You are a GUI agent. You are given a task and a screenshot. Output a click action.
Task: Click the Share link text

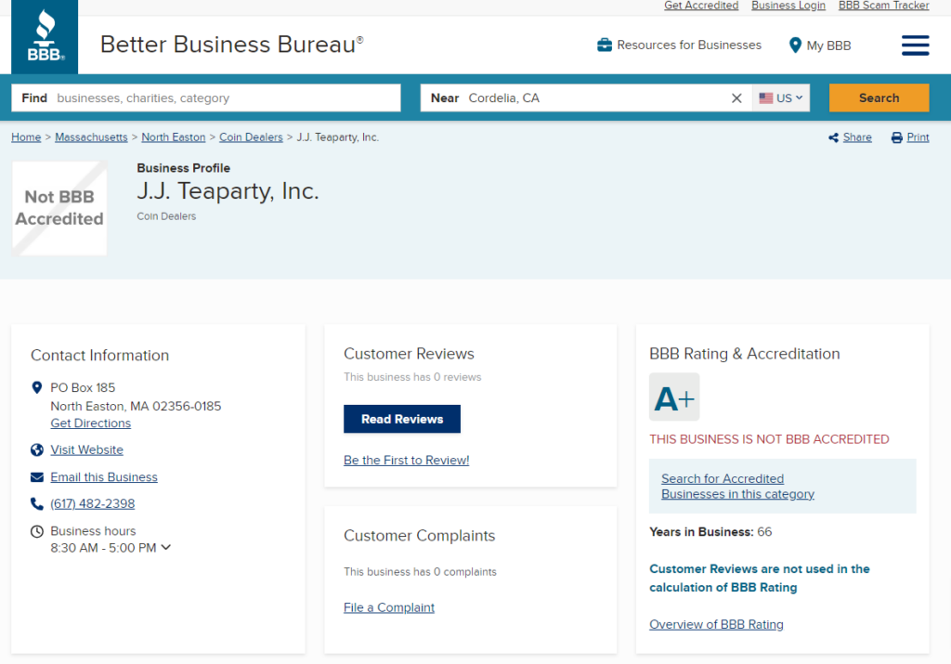click(x=857, y=137)
